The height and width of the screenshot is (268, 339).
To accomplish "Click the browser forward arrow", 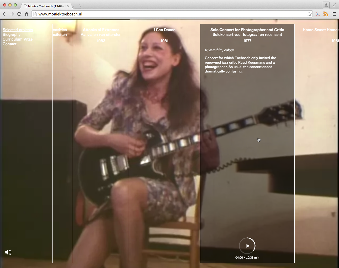I will (12, 14).
